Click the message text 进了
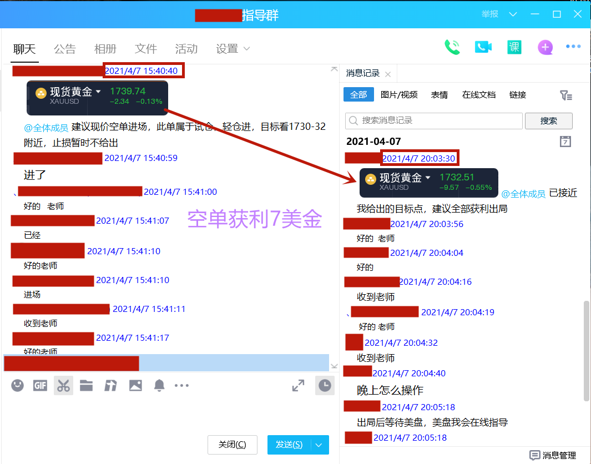 tap(34, 175)
